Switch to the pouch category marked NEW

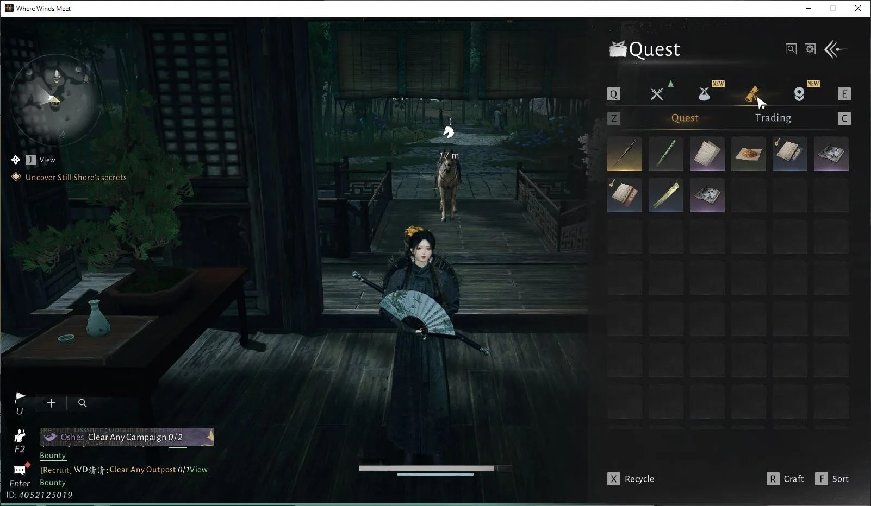704,94
